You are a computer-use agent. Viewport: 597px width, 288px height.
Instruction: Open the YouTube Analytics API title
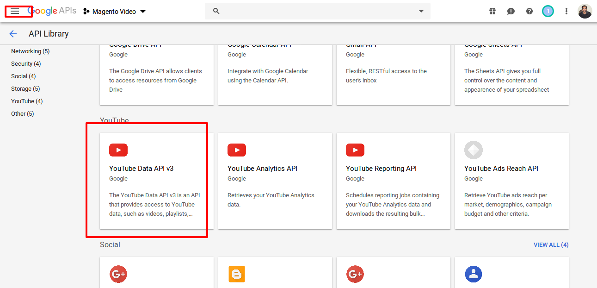[x=262, y=169]
